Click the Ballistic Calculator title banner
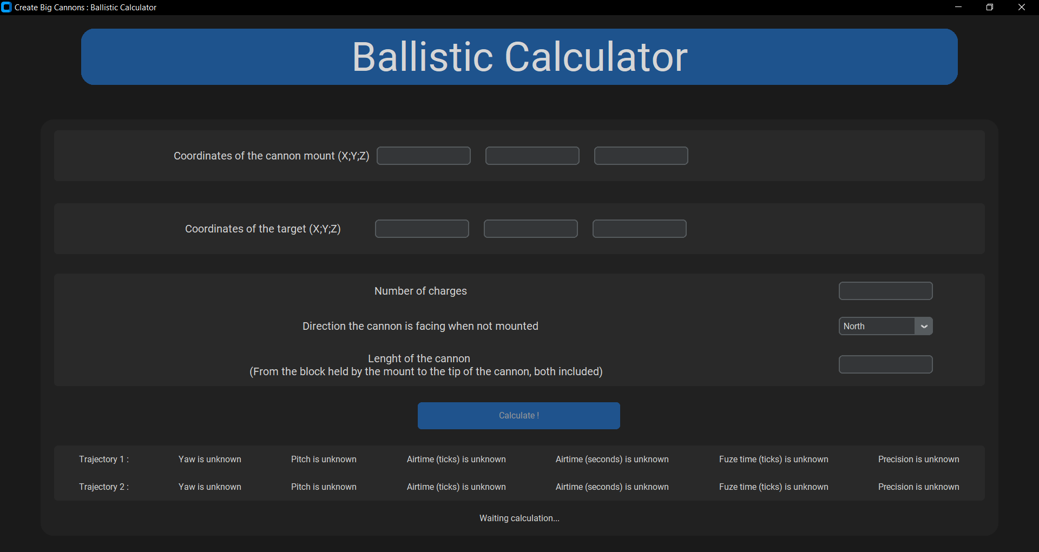 [518, 57]
